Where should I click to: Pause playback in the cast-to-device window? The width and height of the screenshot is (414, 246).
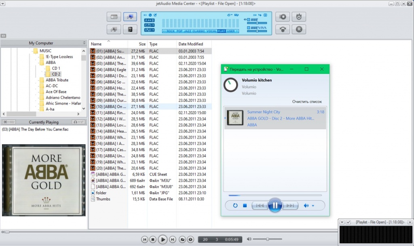pyautogui.click(x=275, y=205)
